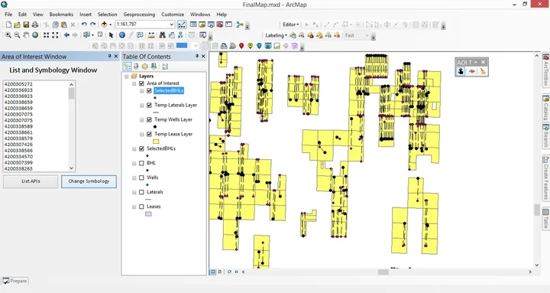
Task: Open the AOI T toolbar options arrow
Action: point(476,62)
